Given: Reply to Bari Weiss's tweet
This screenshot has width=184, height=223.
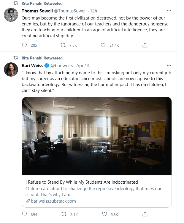Looking at the screenshot, I should (x=25, y=214).
